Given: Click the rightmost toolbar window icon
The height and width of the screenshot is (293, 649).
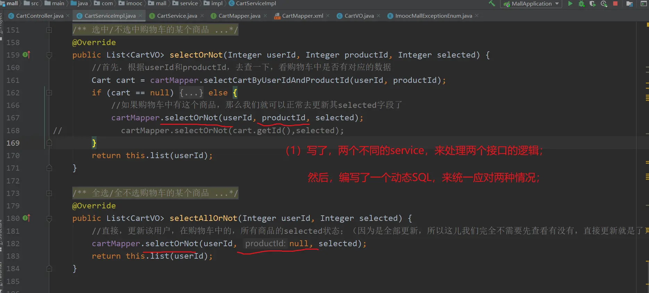Looking at the screenshot, I should click(643, 3).
